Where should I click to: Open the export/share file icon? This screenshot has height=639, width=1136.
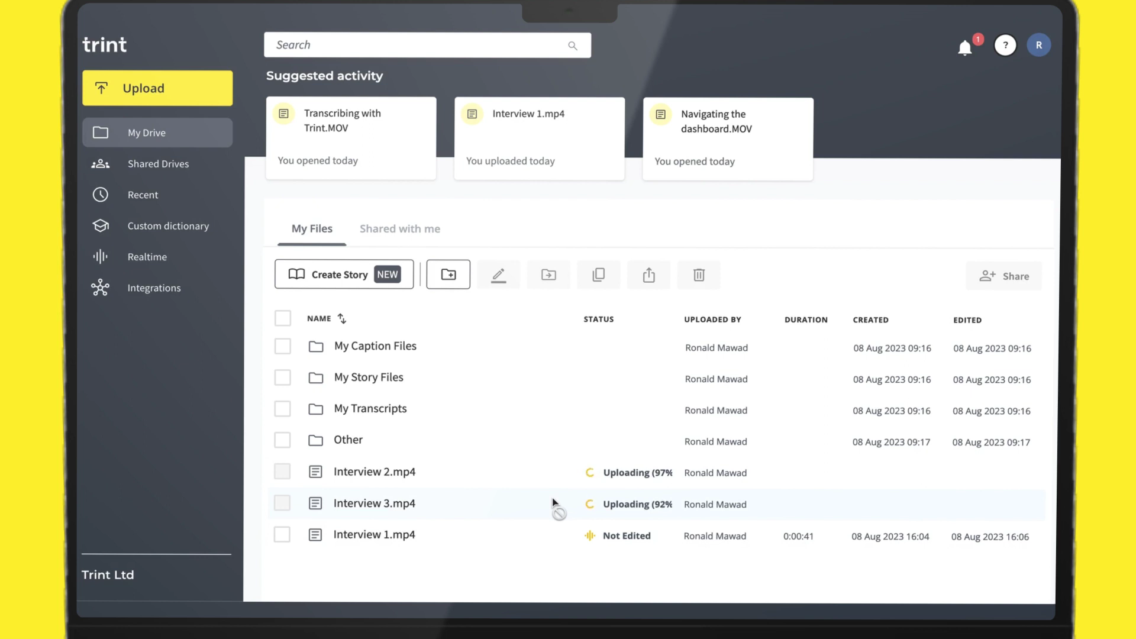point(648,275)
